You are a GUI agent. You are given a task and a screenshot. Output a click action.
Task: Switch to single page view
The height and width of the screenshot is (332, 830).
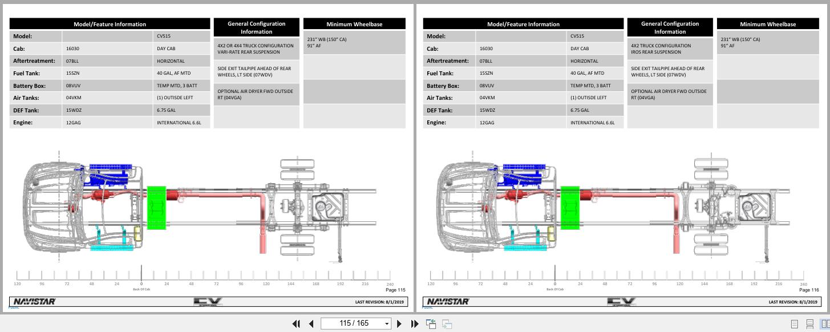(x=794, y=324)
